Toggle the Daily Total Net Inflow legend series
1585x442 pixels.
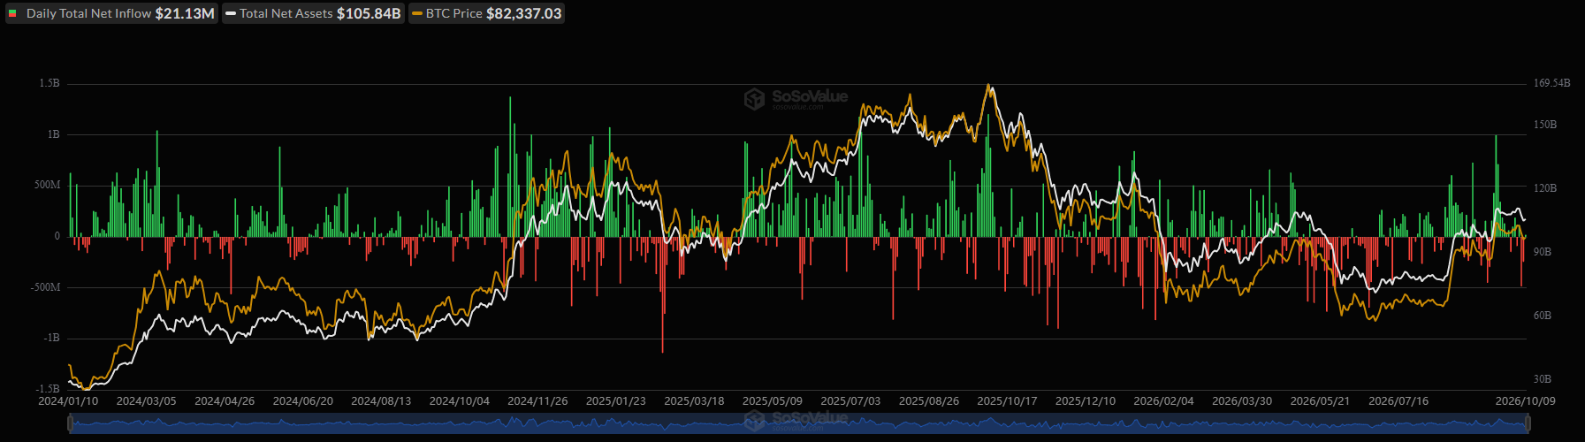(111, 13)
